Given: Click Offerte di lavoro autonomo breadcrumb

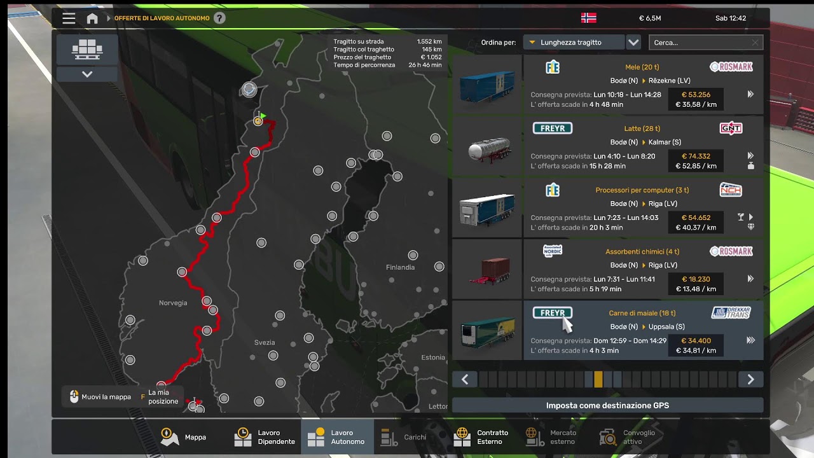Looking at the screenshot, I should 162,18.
